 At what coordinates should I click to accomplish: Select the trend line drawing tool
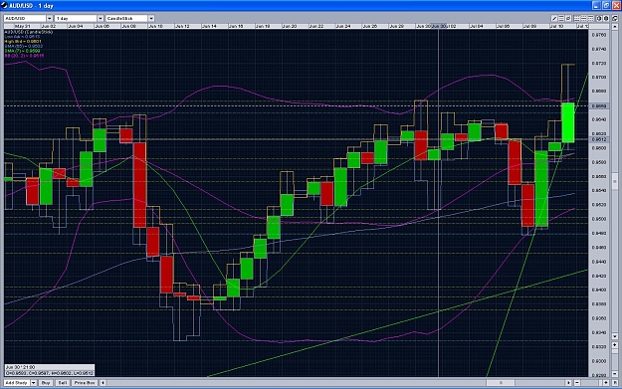554,18
